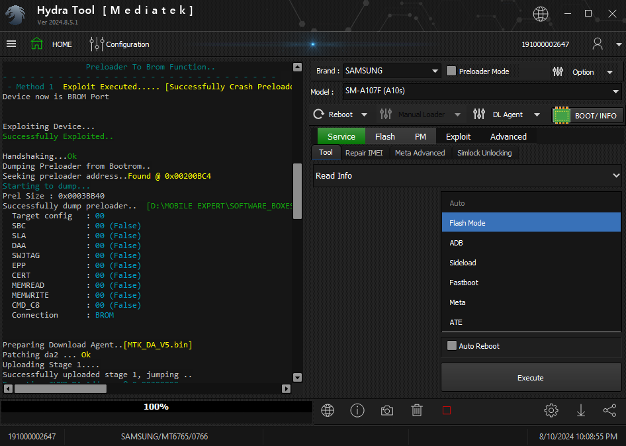Select Auto in the mode list

531,203
